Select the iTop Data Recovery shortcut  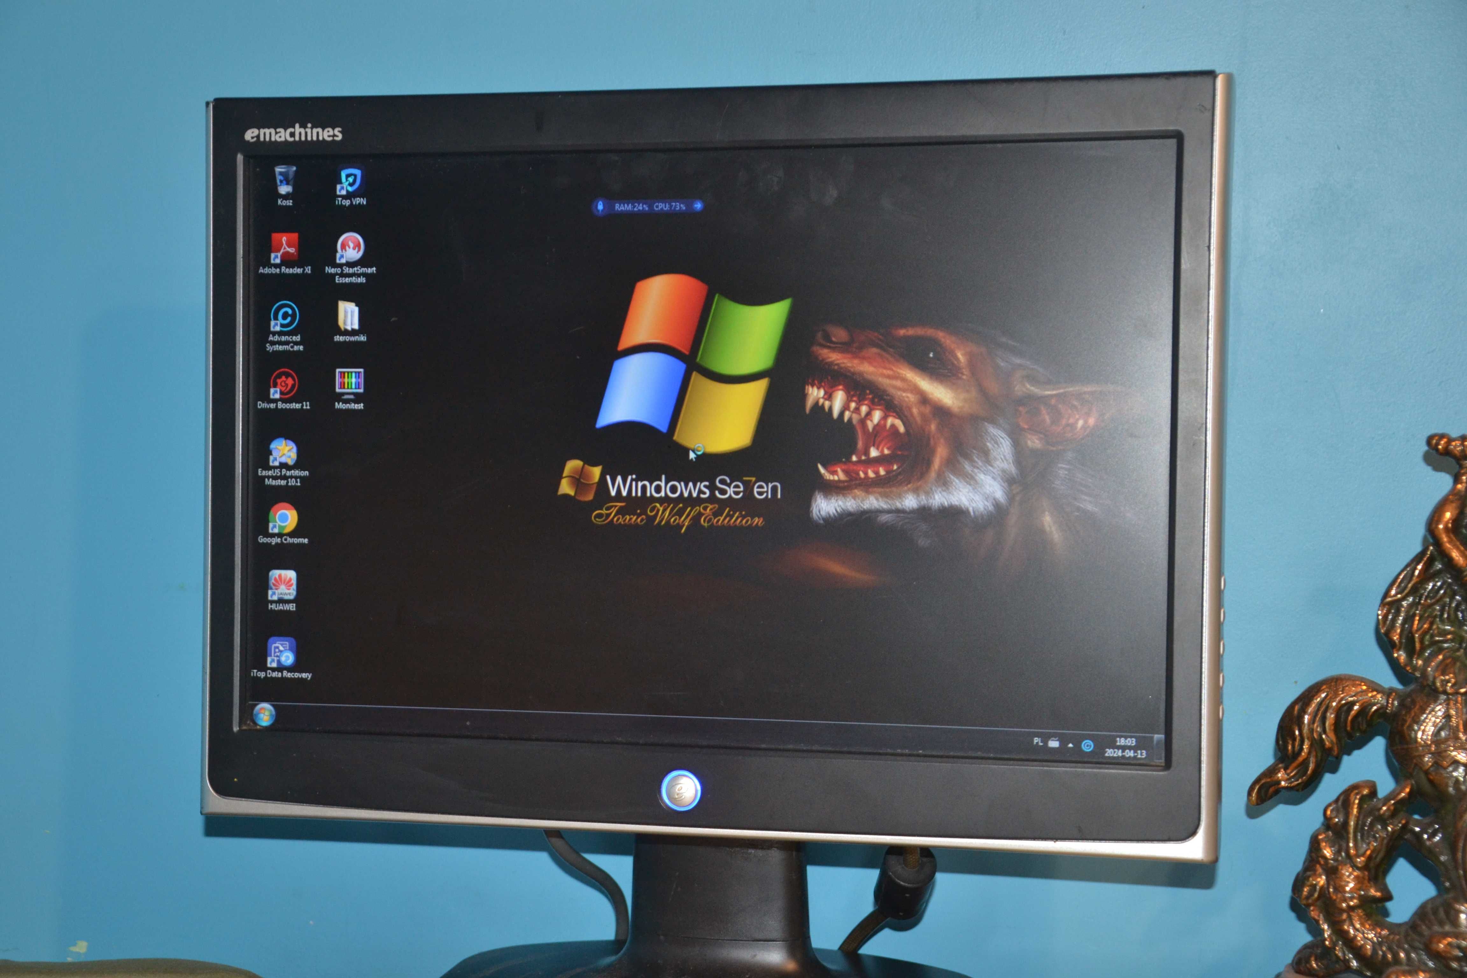coord(281,657)
